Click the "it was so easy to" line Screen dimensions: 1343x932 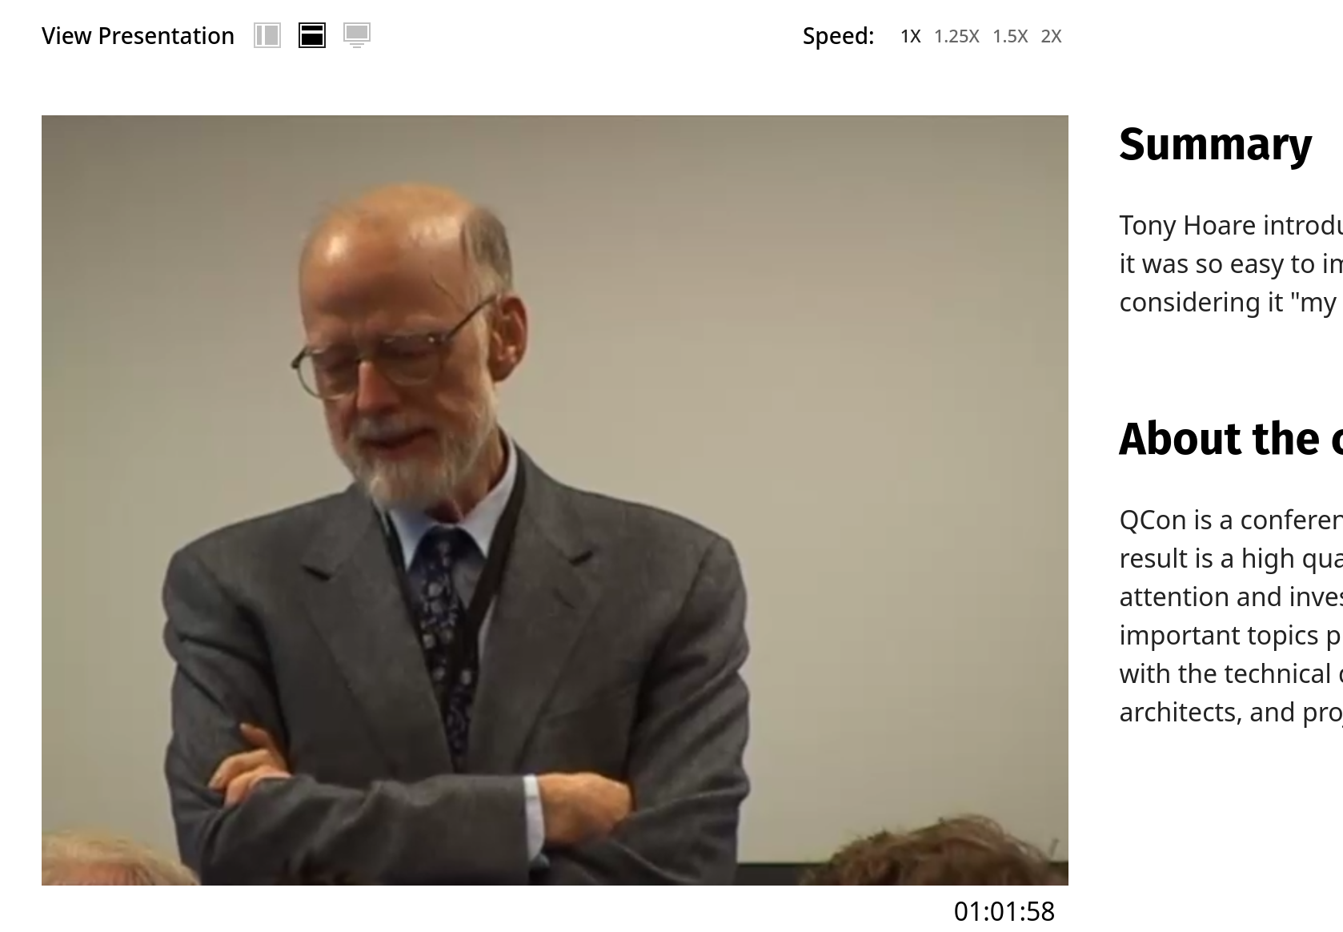tap(1231, 263)
